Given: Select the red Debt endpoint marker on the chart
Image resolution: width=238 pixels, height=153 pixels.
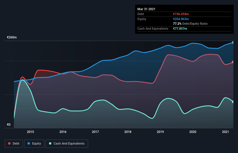Looking at the screenshot, I should [x=233, y=62].
